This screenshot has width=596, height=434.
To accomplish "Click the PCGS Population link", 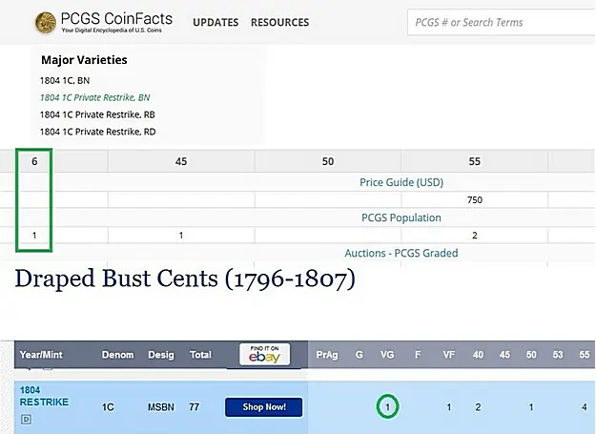I will click(x=401, y=217).
